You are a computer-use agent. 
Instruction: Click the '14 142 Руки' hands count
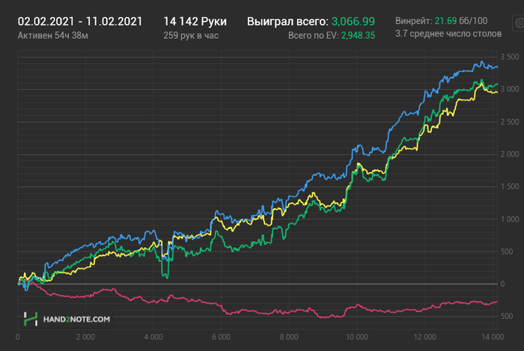click(x=195, y=22)
